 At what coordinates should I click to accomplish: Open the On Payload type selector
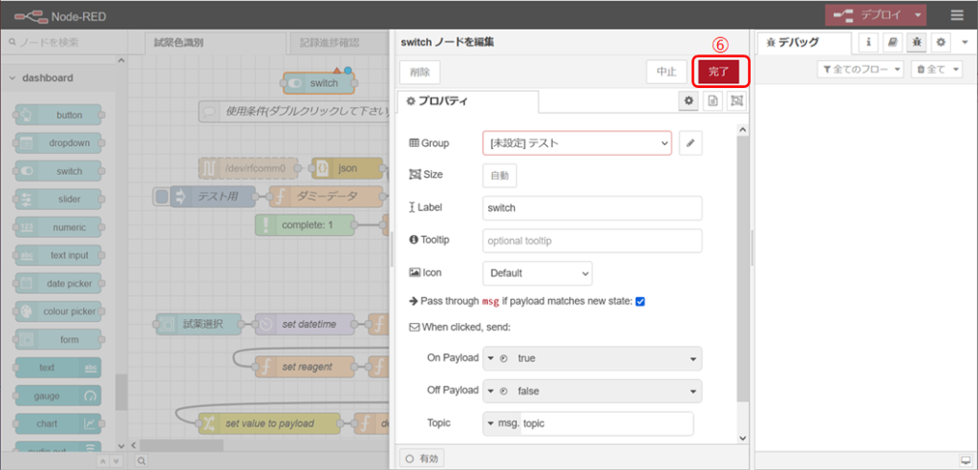(499, 358)
